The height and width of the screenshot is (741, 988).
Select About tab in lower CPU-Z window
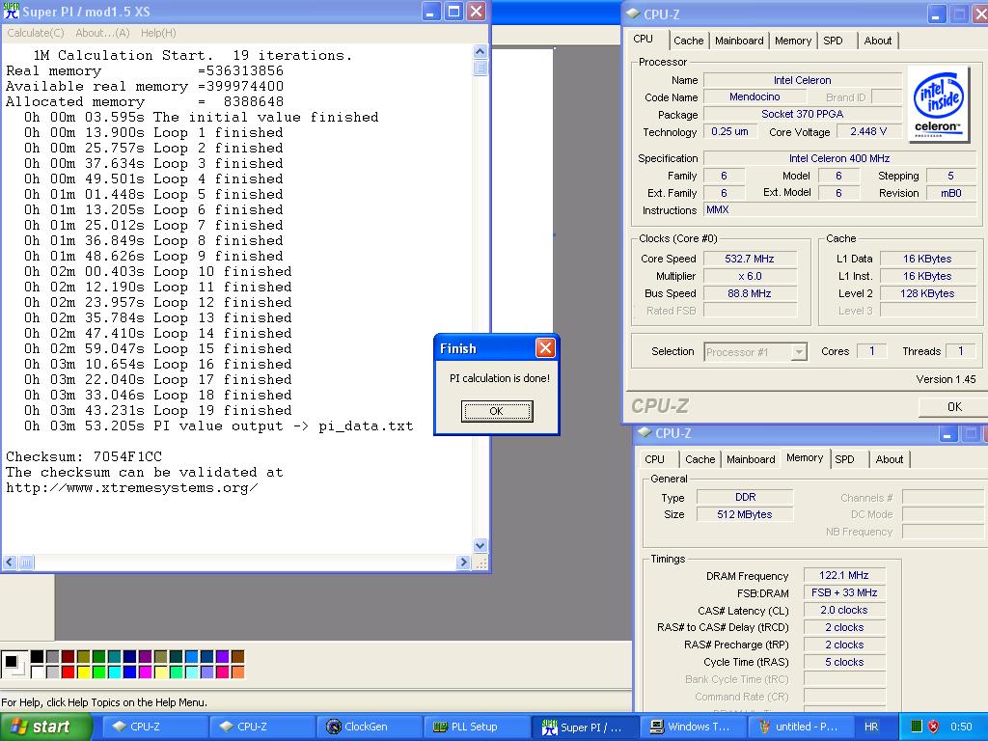point(889,459)
